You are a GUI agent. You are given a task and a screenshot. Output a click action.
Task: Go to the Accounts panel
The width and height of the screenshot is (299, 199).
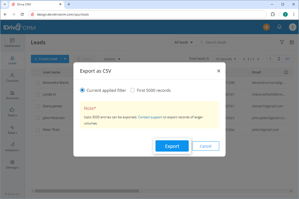pos(12,96)
